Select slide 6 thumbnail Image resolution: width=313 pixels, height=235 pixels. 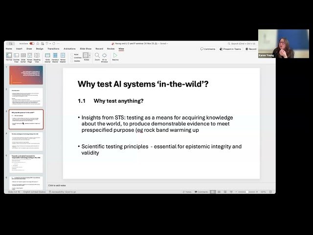26,183
